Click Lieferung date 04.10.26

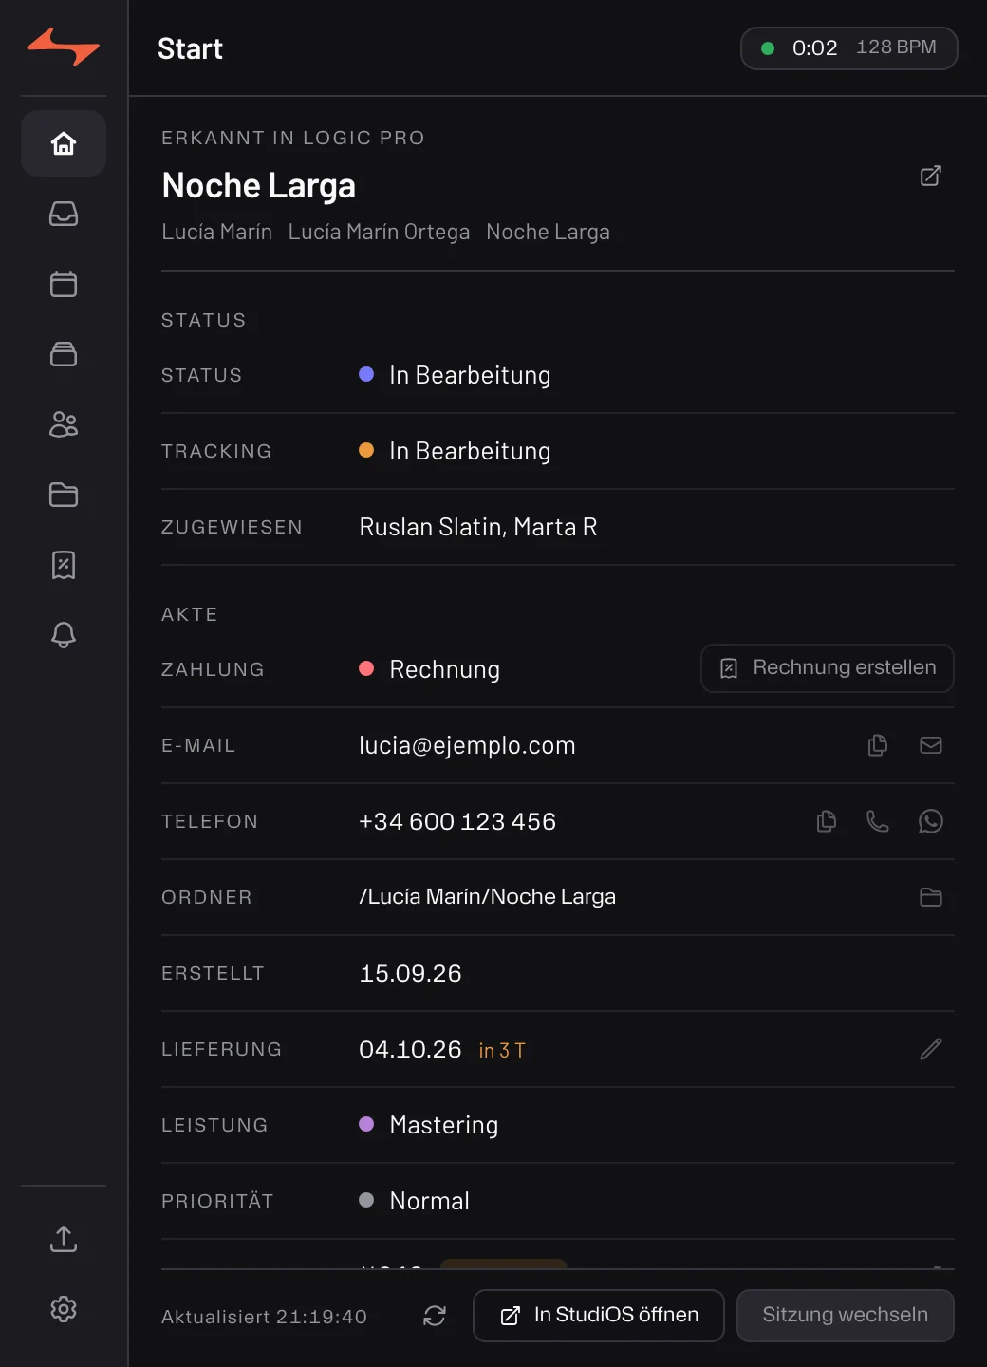410,1049
